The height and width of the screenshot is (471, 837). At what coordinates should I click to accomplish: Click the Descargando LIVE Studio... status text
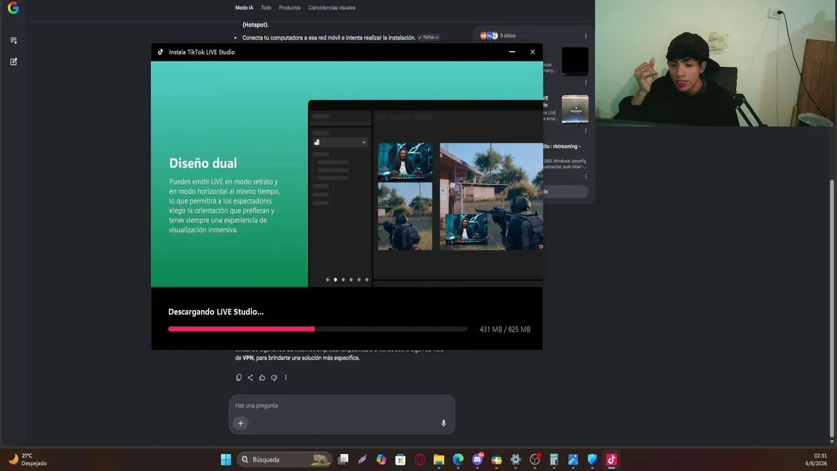(x=216, y=312)
